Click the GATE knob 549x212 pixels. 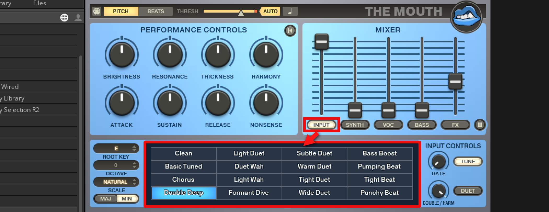[x=438, y=162]
